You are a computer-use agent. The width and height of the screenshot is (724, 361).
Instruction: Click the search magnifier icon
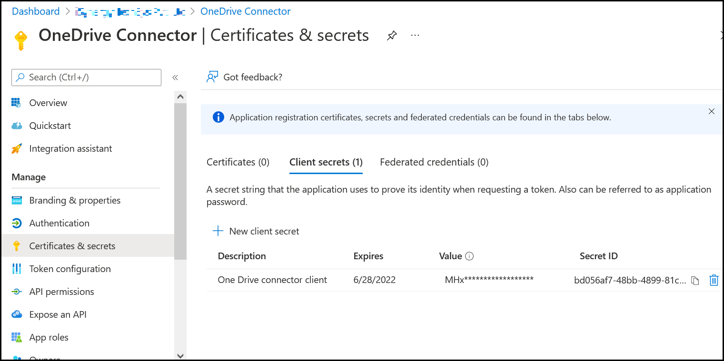pos(20,77)
